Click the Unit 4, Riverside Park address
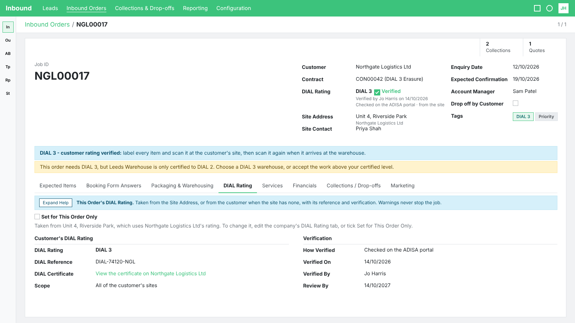 (x=381, y=116)
